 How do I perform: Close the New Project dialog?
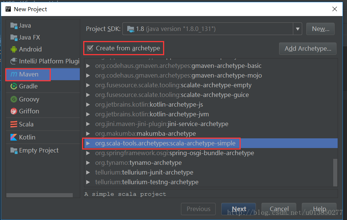pyautogui.click(x=335, y=9)
